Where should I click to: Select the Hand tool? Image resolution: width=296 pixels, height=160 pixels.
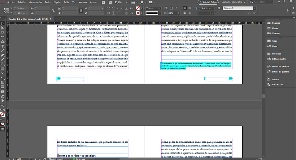click(3, 101)
